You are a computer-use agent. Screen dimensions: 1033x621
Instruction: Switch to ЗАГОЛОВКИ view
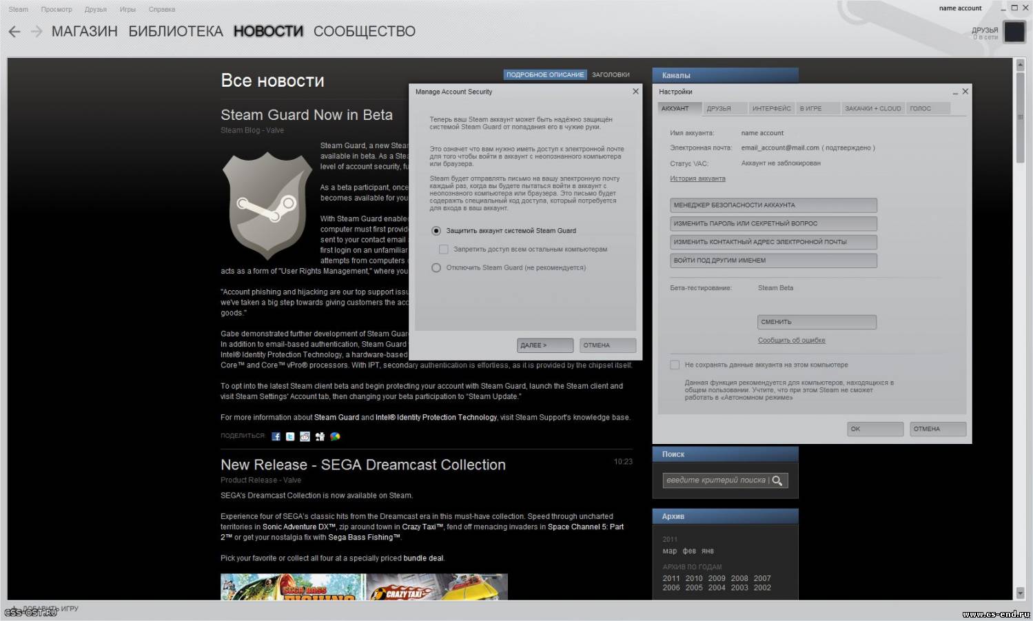(611, 74)
